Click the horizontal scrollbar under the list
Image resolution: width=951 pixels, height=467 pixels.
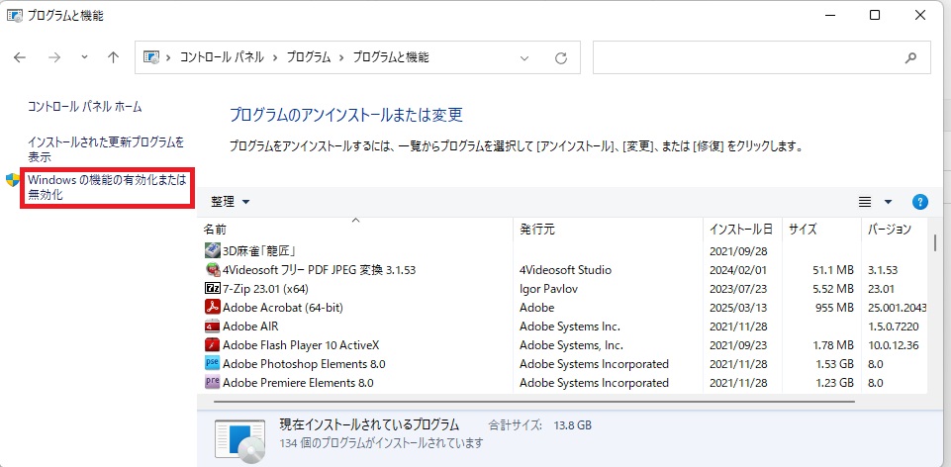[x=534, y=401]
